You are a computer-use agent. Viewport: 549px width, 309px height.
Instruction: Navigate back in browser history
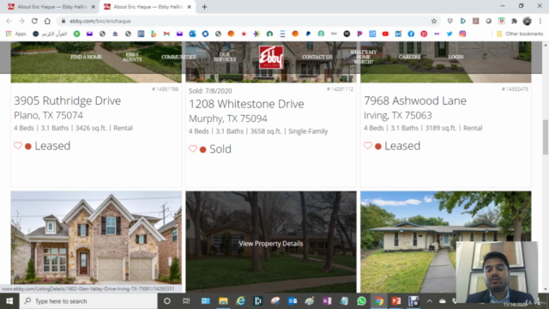coord(9,21)
